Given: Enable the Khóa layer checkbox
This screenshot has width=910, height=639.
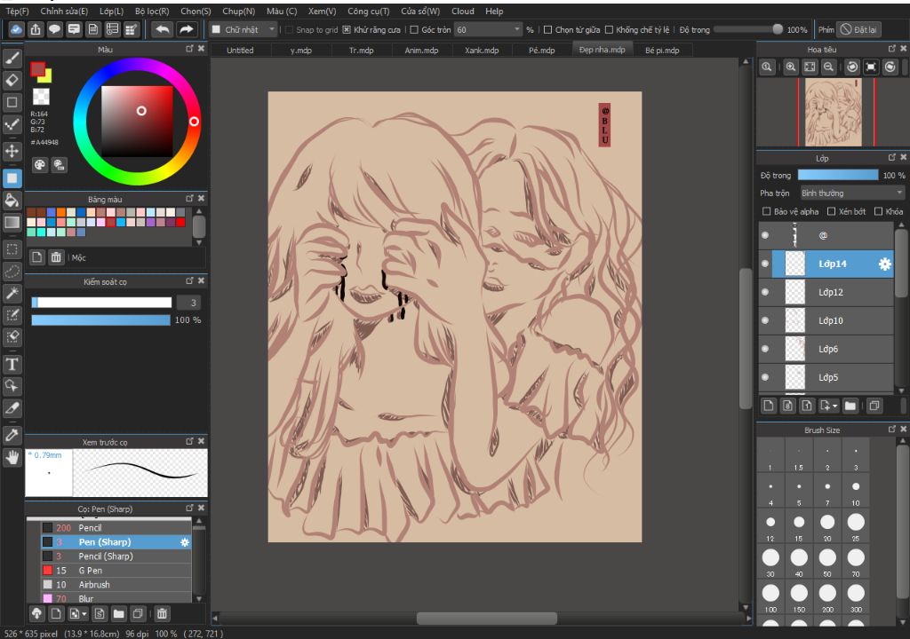Looking at the screenshot, I should [x=878, y=211].
